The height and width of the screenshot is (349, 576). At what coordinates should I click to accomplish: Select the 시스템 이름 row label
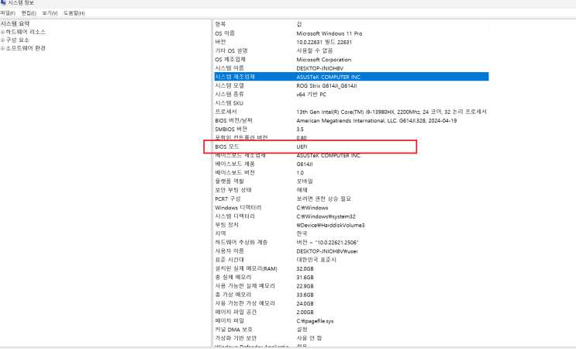coord(229,68)
